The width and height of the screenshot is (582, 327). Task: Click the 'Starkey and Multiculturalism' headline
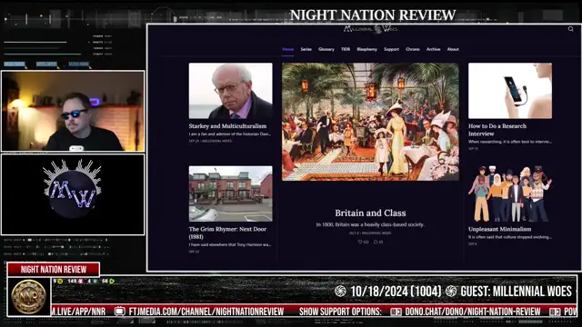click(227, 126)
